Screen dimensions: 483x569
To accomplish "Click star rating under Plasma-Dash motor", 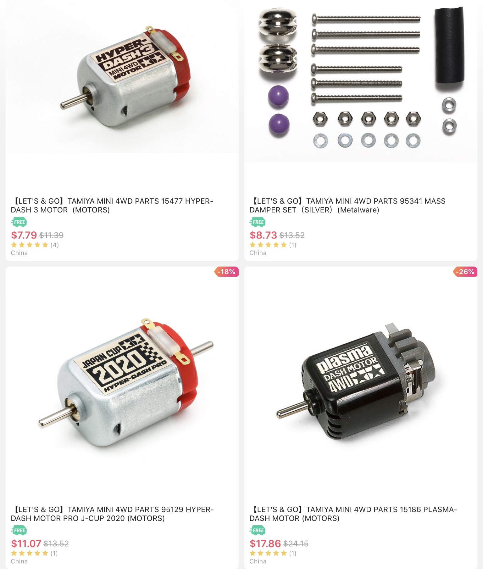I will pos(273,553).
